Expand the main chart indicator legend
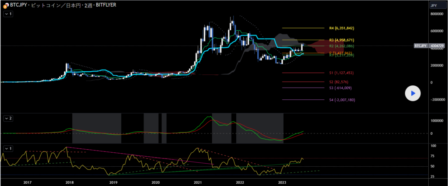448x186 pixels. [x=9, y=14]
